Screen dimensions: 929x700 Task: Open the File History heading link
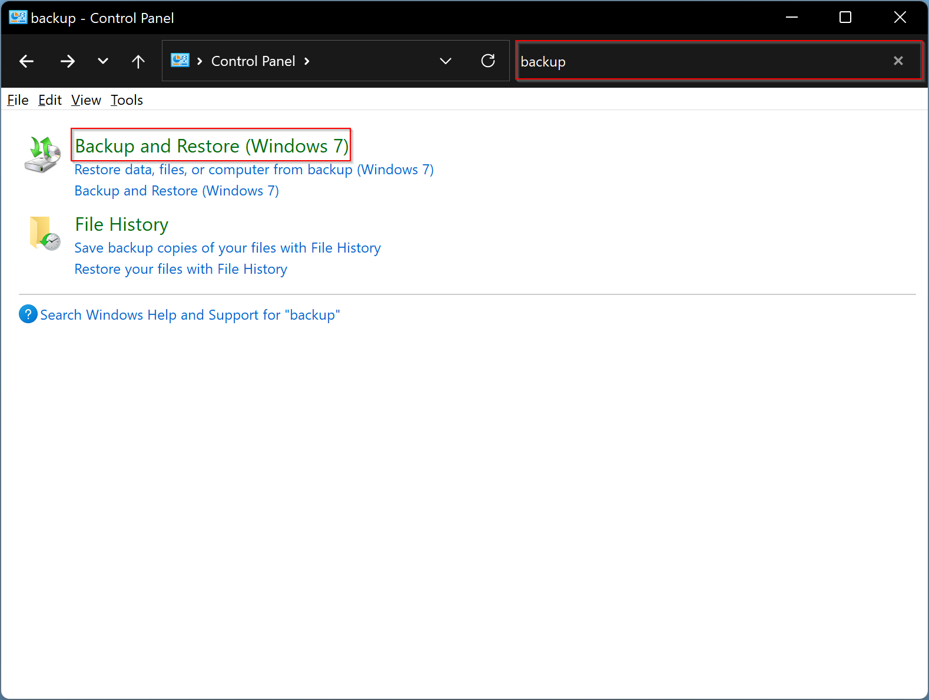coord(122,224)
